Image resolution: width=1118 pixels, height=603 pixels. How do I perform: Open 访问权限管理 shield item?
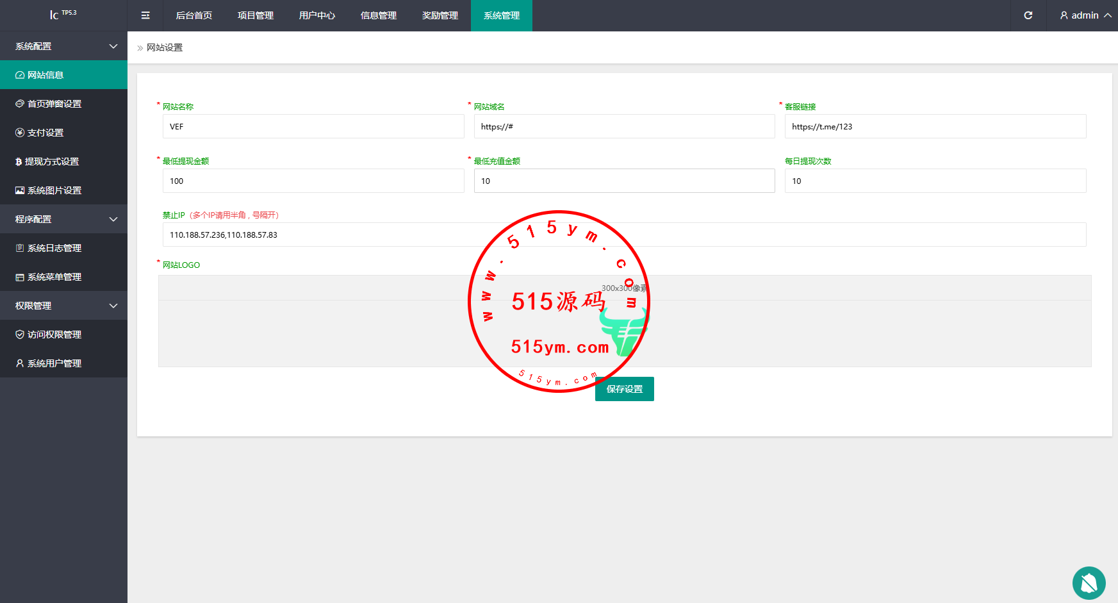pos(54,335)
